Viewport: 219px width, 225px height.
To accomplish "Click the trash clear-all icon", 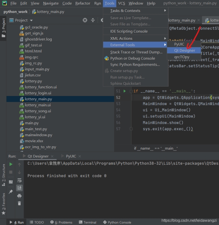I will [x=19, y=203].
